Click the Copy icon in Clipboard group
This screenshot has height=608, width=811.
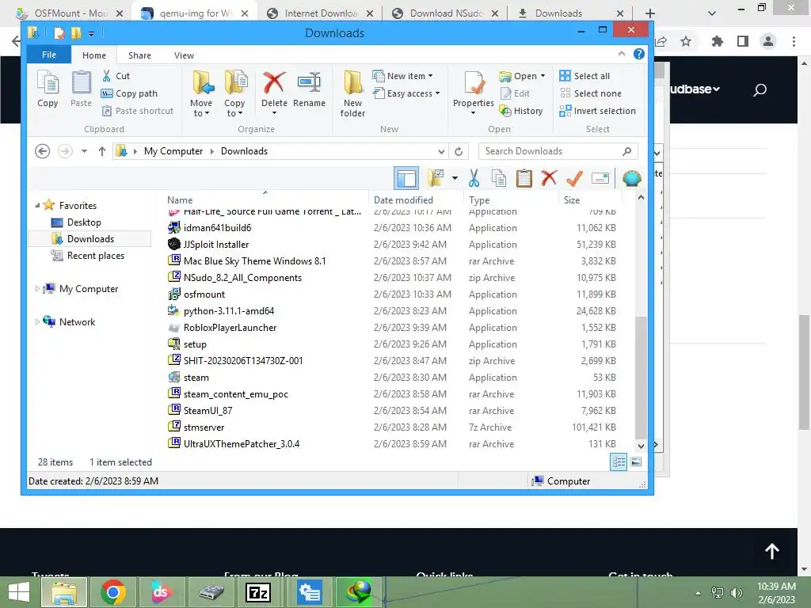tap(48, 89)
